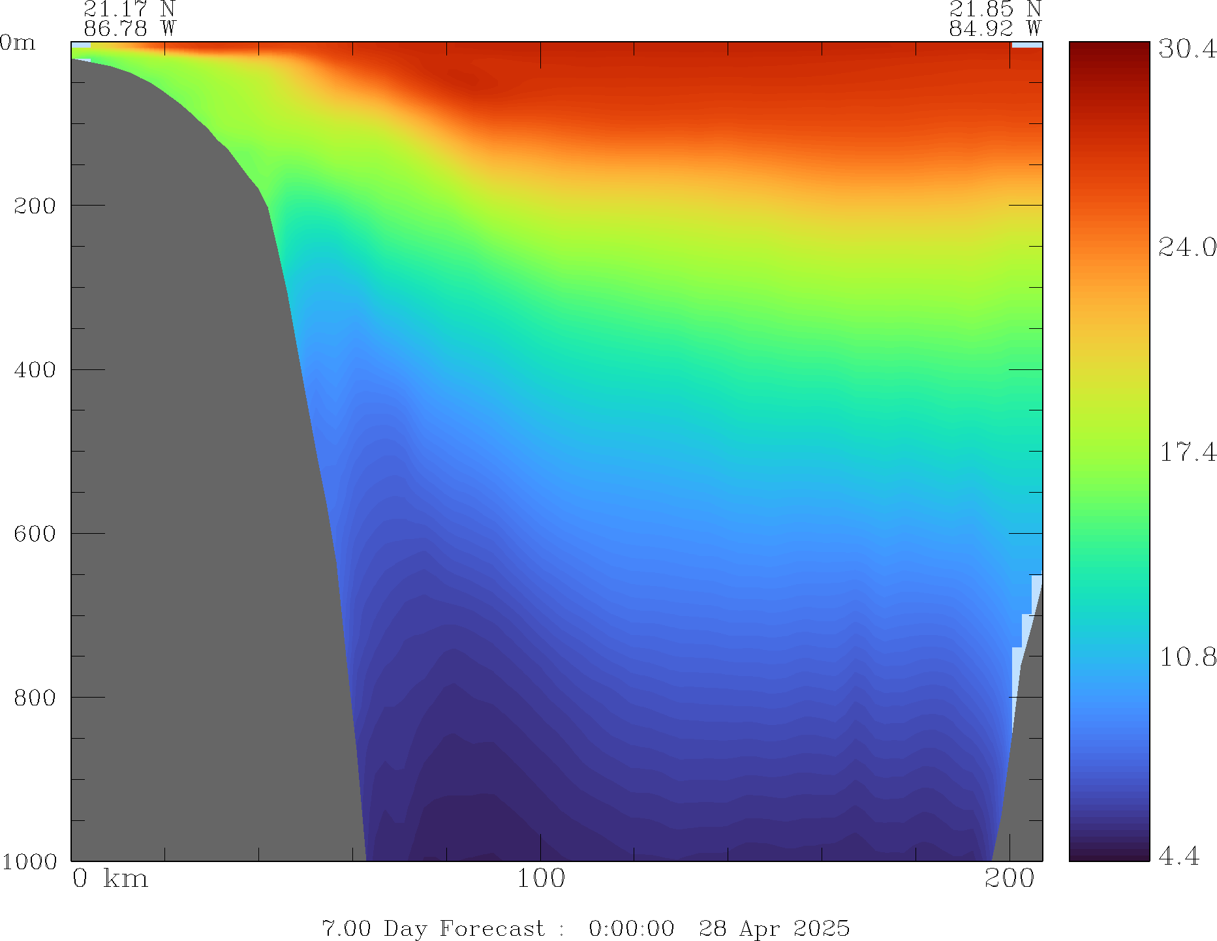The width and height of the screenshot is (1217, 941).
Task: Click the 4.4 colorbar minimum label
Action: pos(1178,856)
